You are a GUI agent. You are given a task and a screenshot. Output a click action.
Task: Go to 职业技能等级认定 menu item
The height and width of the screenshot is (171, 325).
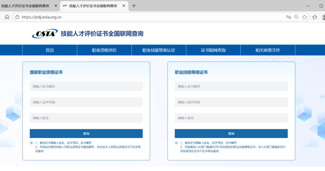(x=159, y=50)
